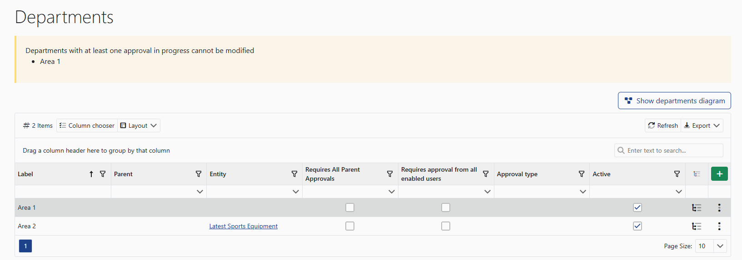Click Show departments diagram button
This screenshot has width=742, height=260.
(674, 101)
